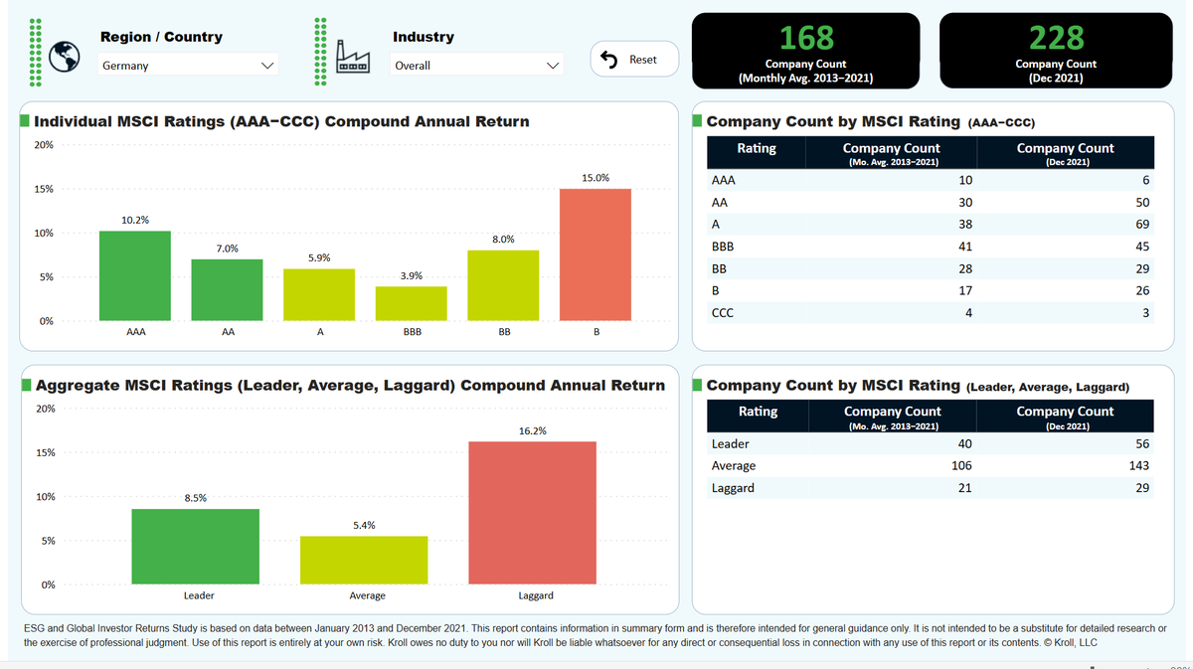Click the Reset undo arrow icon

coord(610,60)
